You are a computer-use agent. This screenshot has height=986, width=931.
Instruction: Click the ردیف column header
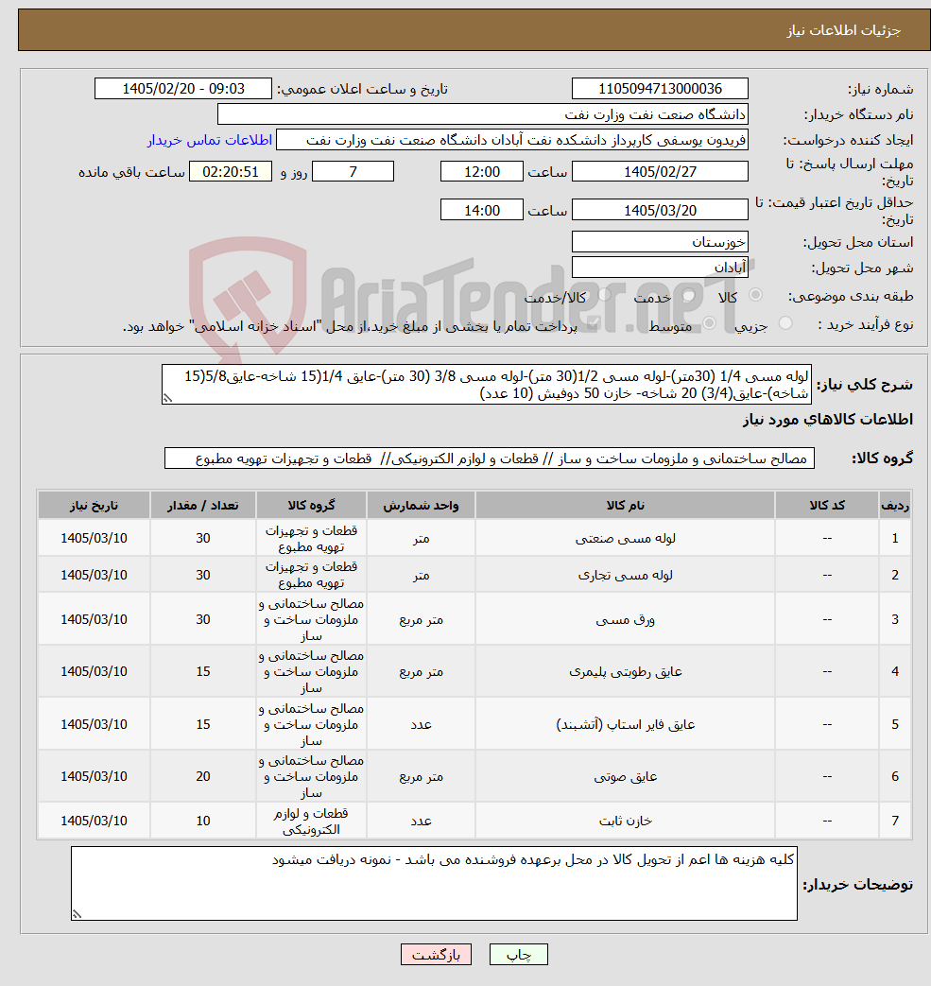click(x=895, y=506)
